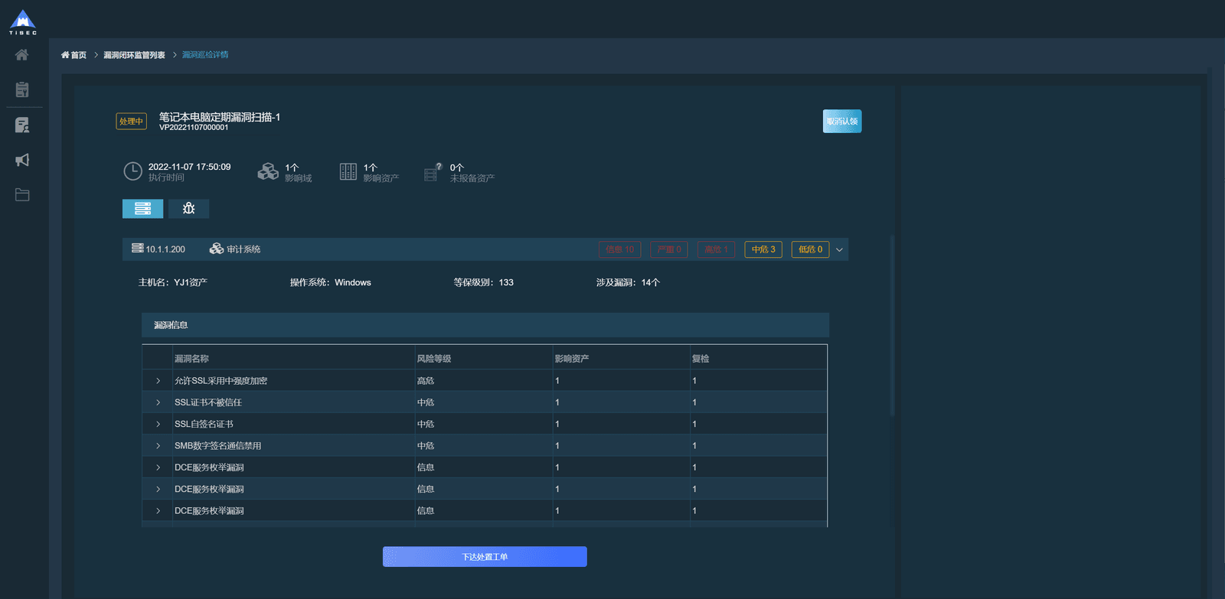The image size is (1225, 599).
Task: Switch to vulnerability bug view icon
Action: (x=188, y=208)
